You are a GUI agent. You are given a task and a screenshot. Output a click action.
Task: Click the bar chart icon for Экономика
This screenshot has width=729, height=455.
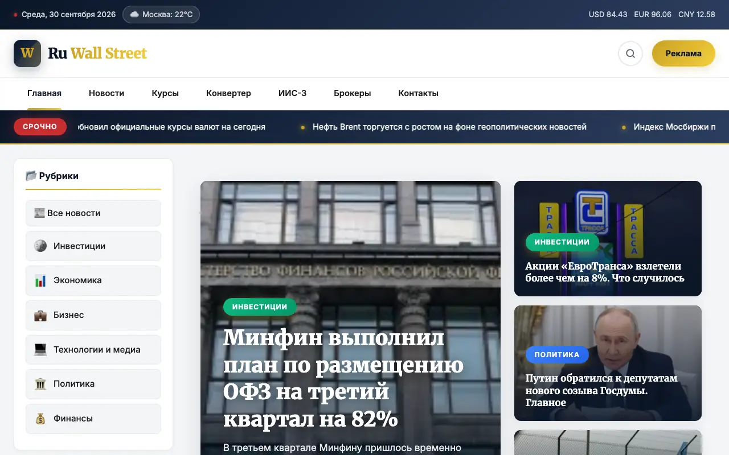[x=40, y=280]
